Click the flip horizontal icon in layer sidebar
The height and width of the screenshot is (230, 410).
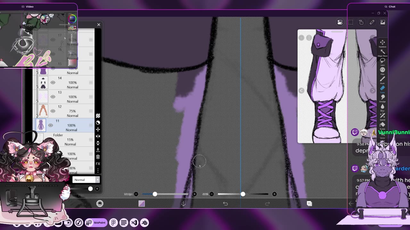click(x=98, y=136)
